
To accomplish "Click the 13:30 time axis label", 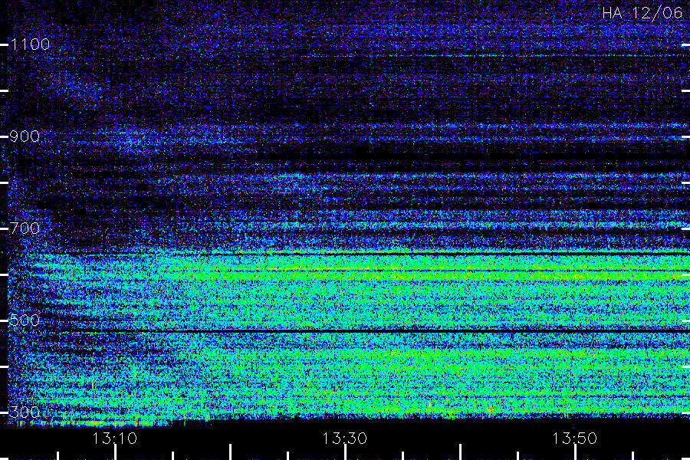I will [344, 439].
